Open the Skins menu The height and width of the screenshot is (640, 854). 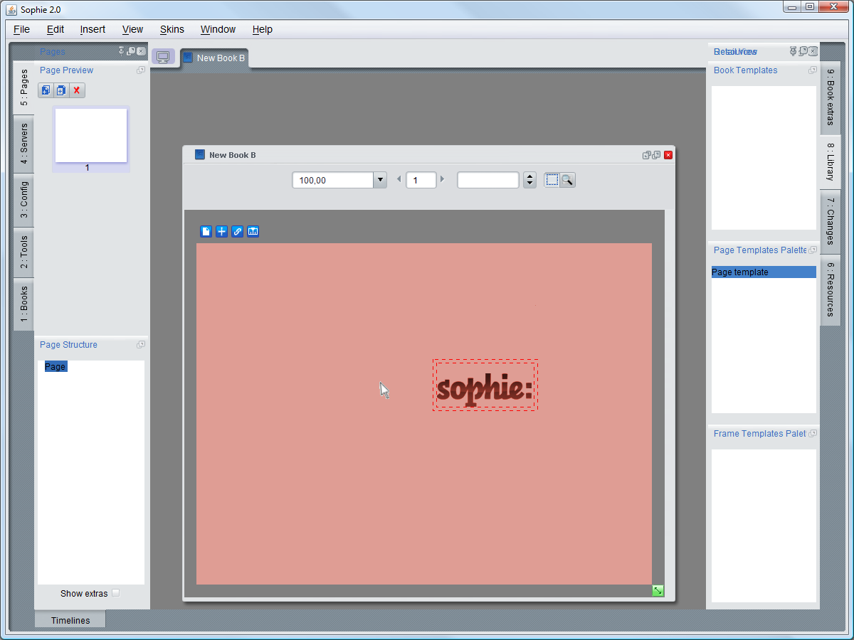tap(172, 29)
